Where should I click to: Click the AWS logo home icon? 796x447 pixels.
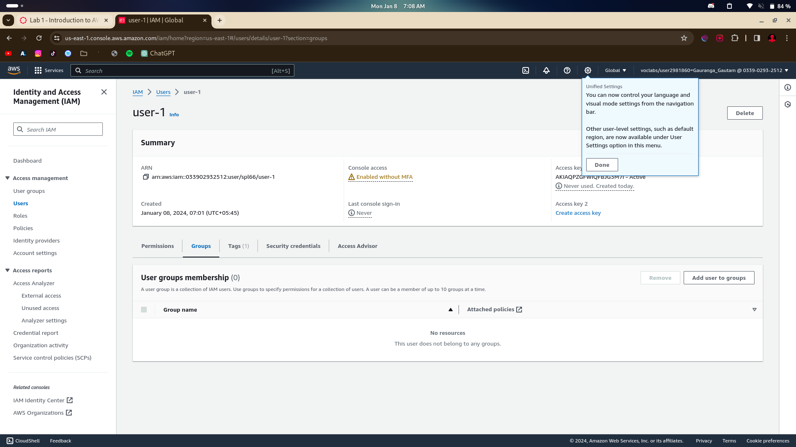pos(14,70)
